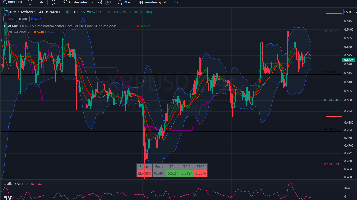Click the plus icon to compare symbols
357x200 pixels.
(x=30, y=2)
